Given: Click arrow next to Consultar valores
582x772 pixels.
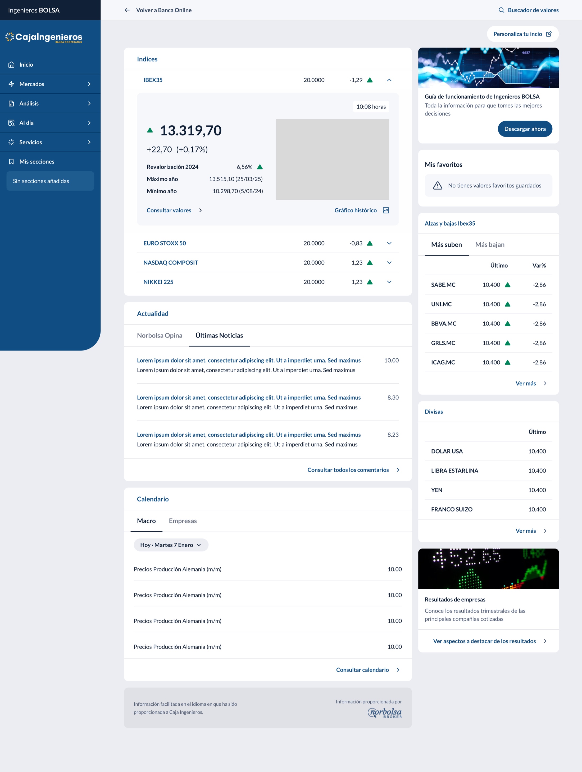Looking at the screenshot, I should pos(201,210).
